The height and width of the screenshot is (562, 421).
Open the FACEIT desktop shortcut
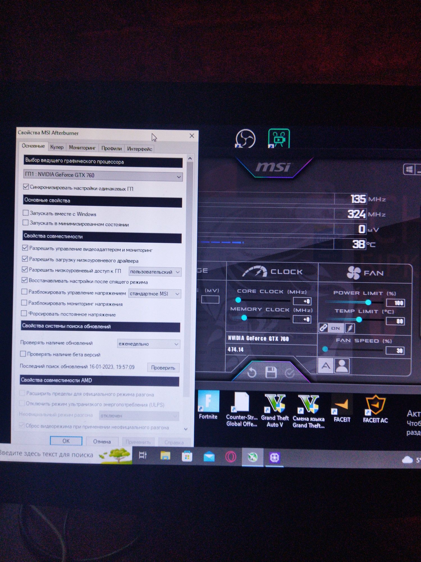342,408
